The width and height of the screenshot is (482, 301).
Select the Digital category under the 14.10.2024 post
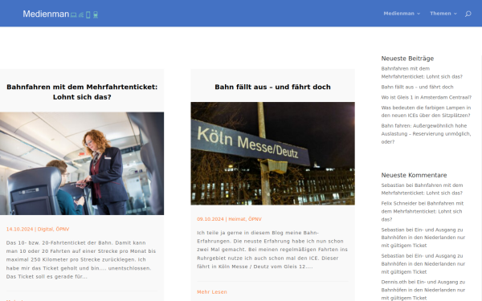click(46, 229)
